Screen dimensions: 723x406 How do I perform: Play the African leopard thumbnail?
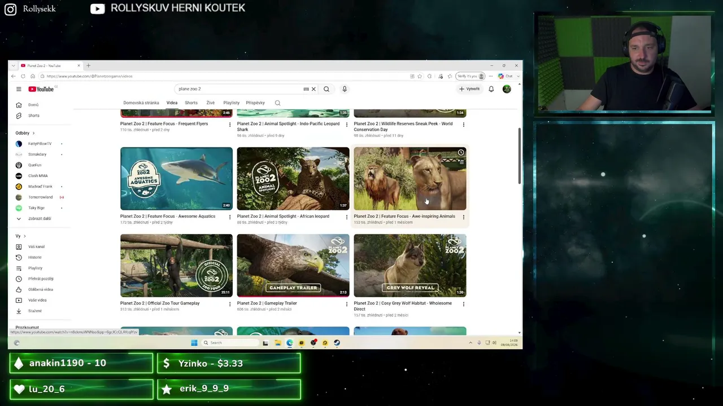pos(293,179)
